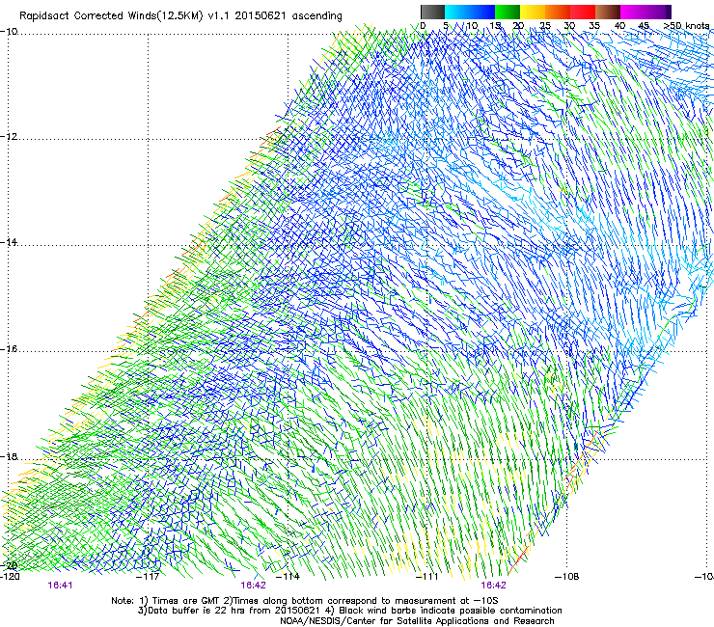This screenshot has width=714, height=627.
Task: Select the yellow 20-25 knots legend swatch
Action: point(533,12)
